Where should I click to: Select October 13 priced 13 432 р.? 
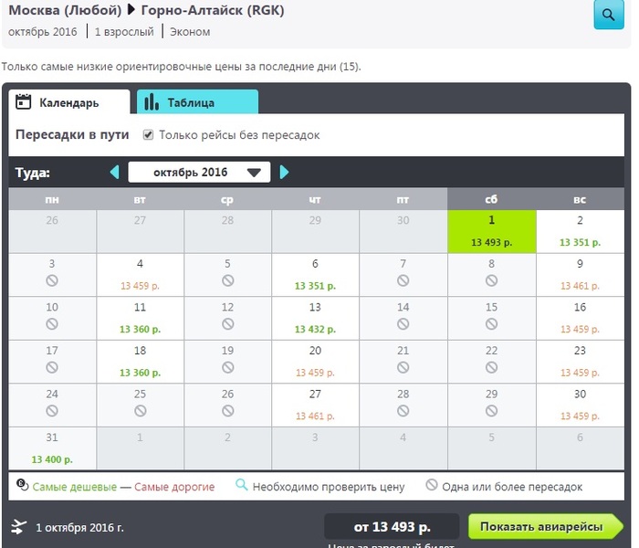click(x=315, y=318)
